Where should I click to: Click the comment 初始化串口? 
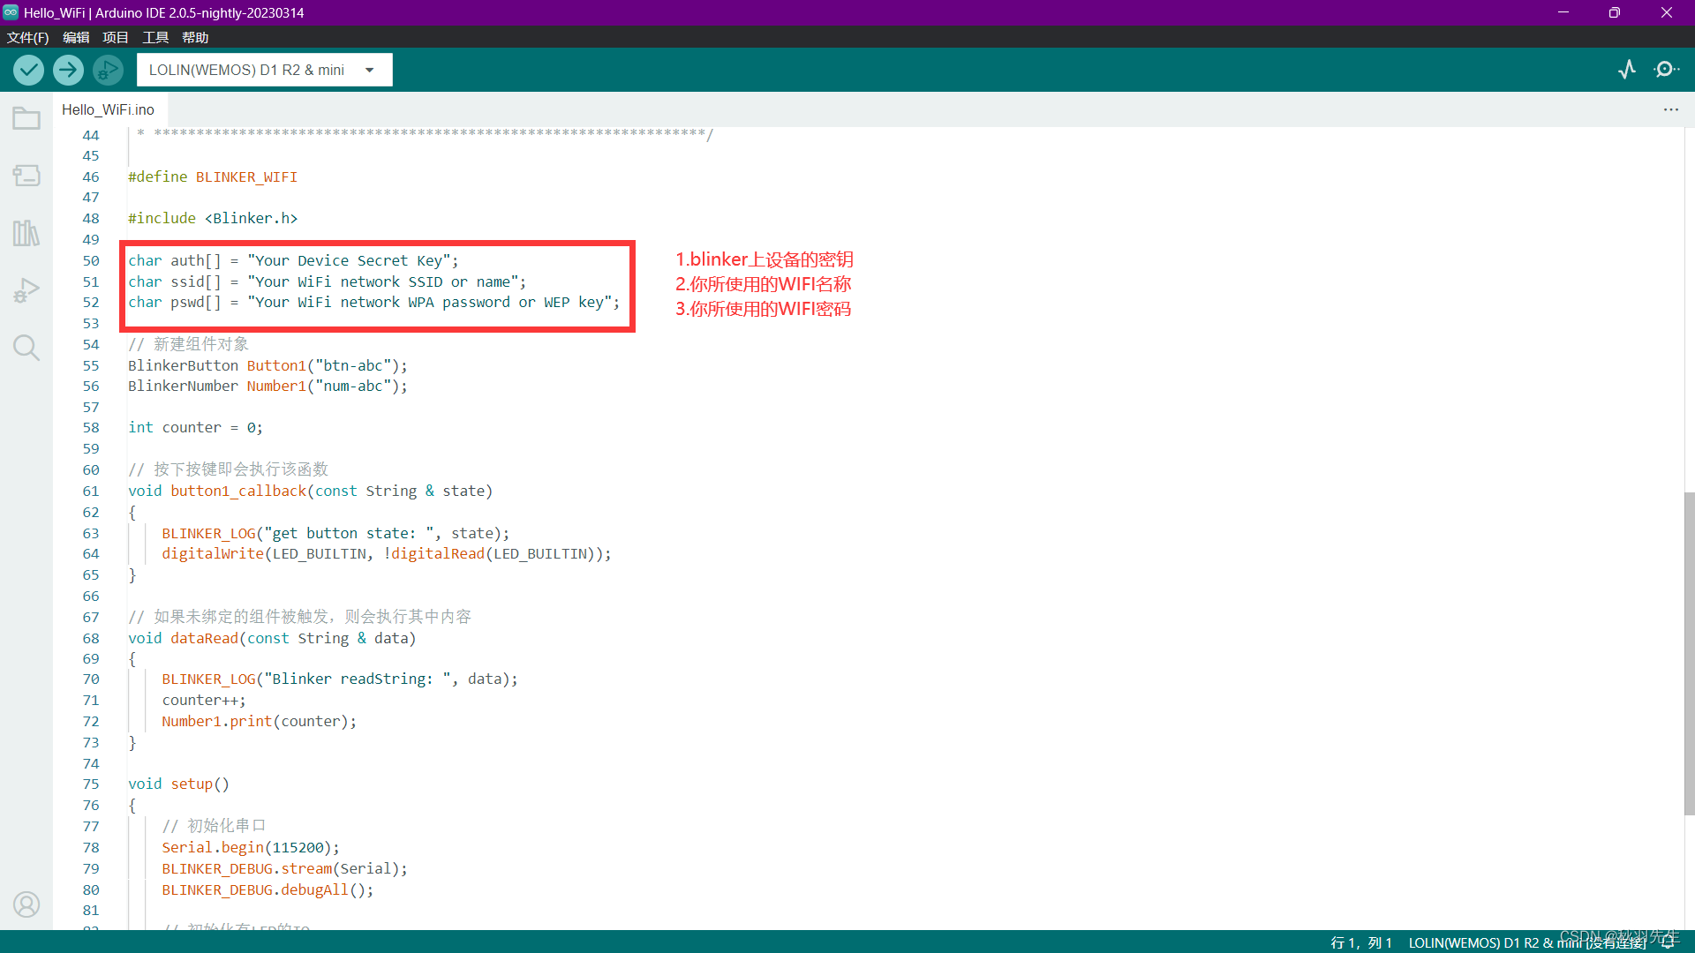214,826
